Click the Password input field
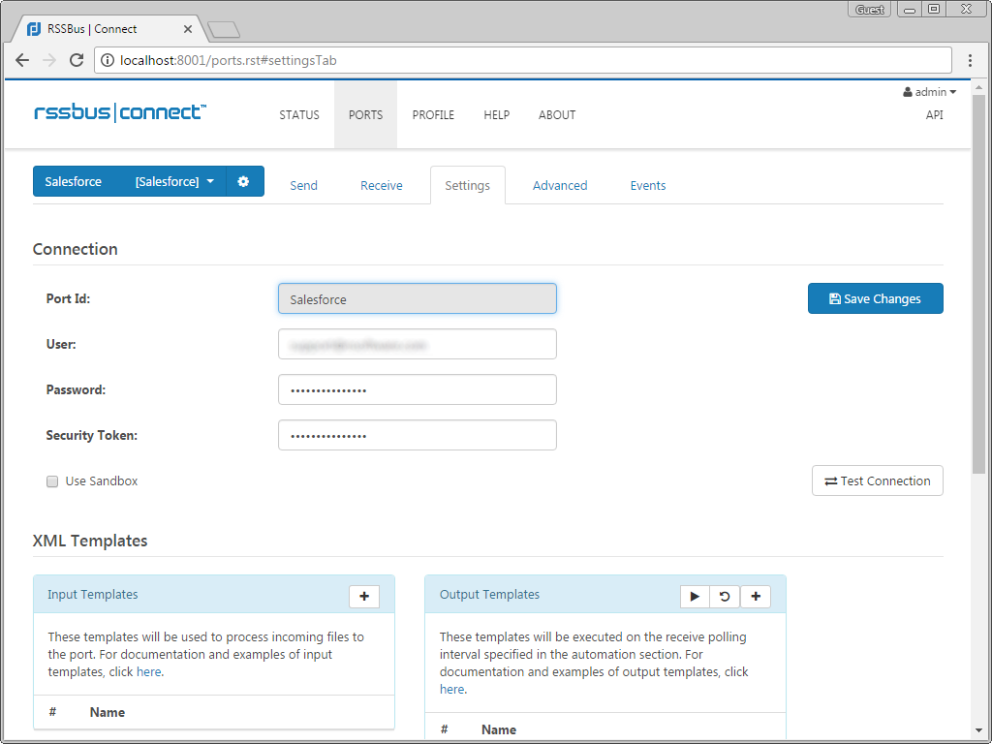992x744 pixels. [x=418, y=389]
